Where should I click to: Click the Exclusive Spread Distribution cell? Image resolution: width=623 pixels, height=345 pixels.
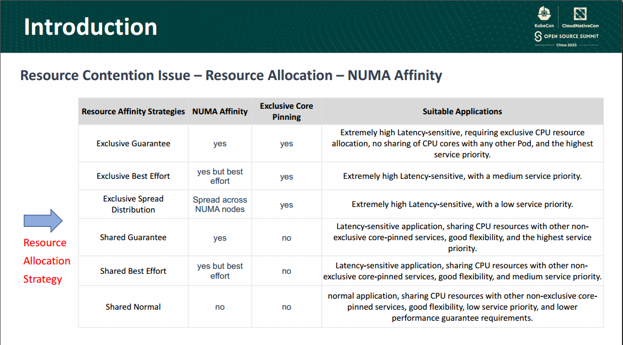pos(133,204)
